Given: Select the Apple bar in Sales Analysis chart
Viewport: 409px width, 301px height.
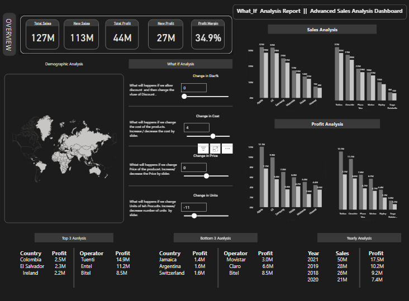Looking at the screenshot, I should [261, 73].
